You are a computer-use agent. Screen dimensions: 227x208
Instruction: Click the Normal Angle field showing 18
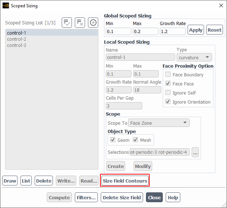147,90
